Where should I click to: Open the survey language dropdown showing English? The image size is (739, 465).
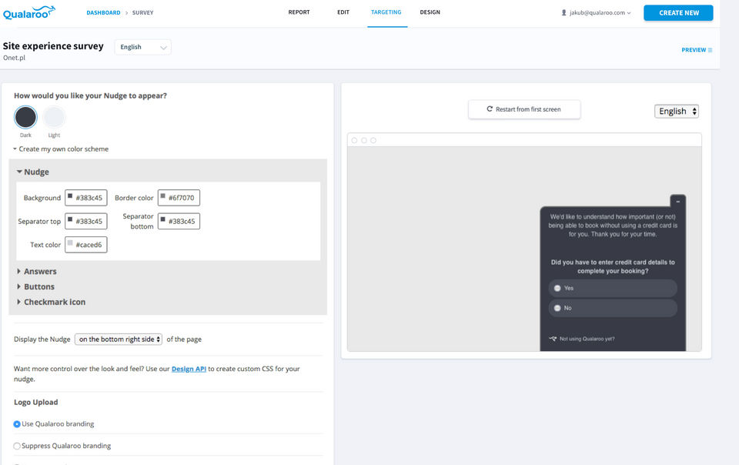pos(143,47)
